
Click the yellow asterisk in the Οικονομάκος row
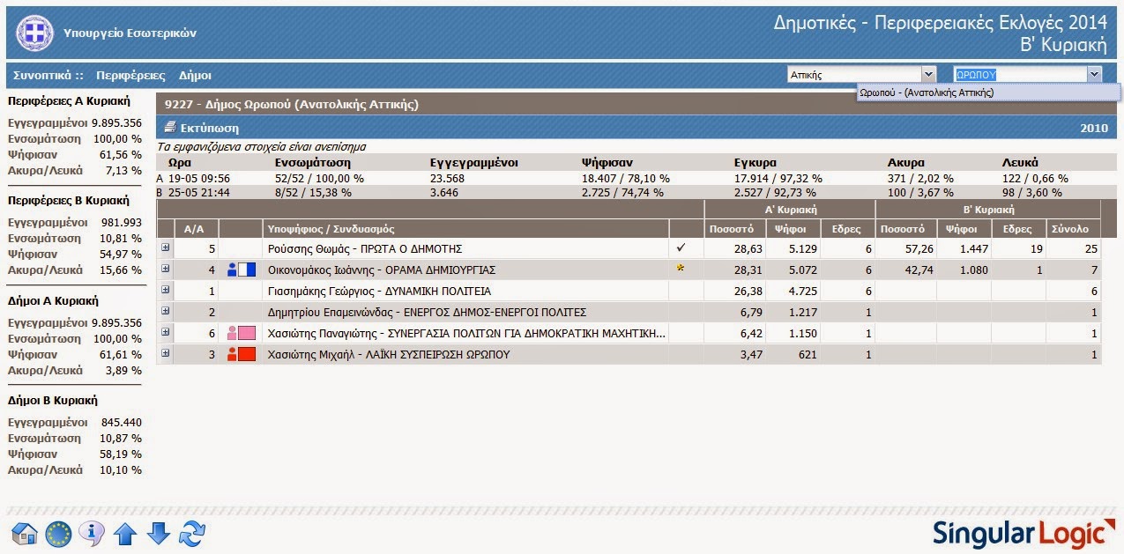coord(681,270)
